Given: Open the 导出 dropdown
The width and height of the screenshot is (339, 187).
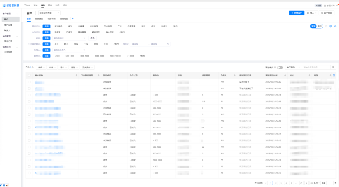Looking at the screenshot, I should tap(63, 68).
